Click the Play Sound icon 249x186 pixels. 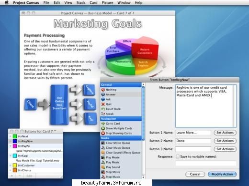pos(103,167)
